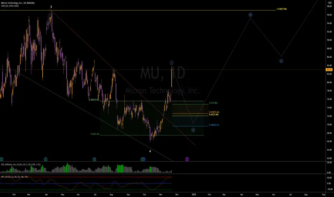This screenshot has width=334, height=197.
Task: Click the Sep label at far right axis
Action: (x=324, y=194)
